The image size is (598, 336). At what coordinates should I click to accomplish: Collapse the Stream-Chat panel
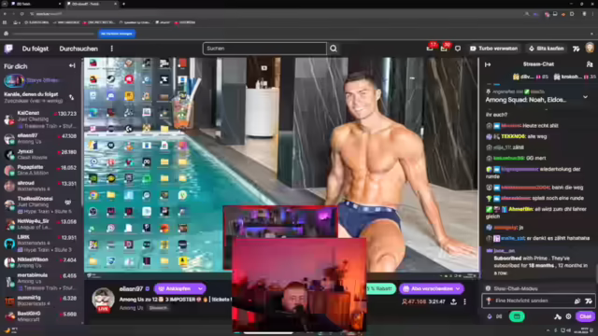(x=488, y=64)
